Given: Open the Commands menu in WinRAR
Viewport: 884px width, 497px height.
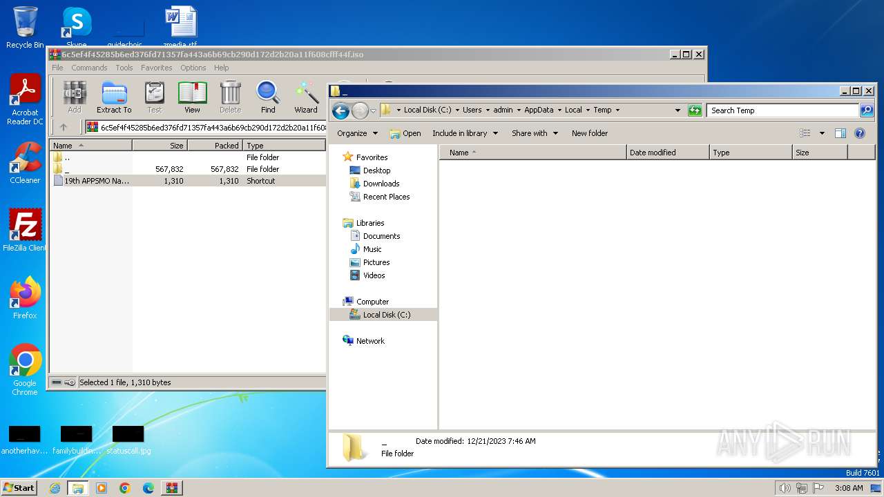Looking at the screenshot, I should point(89,68).
